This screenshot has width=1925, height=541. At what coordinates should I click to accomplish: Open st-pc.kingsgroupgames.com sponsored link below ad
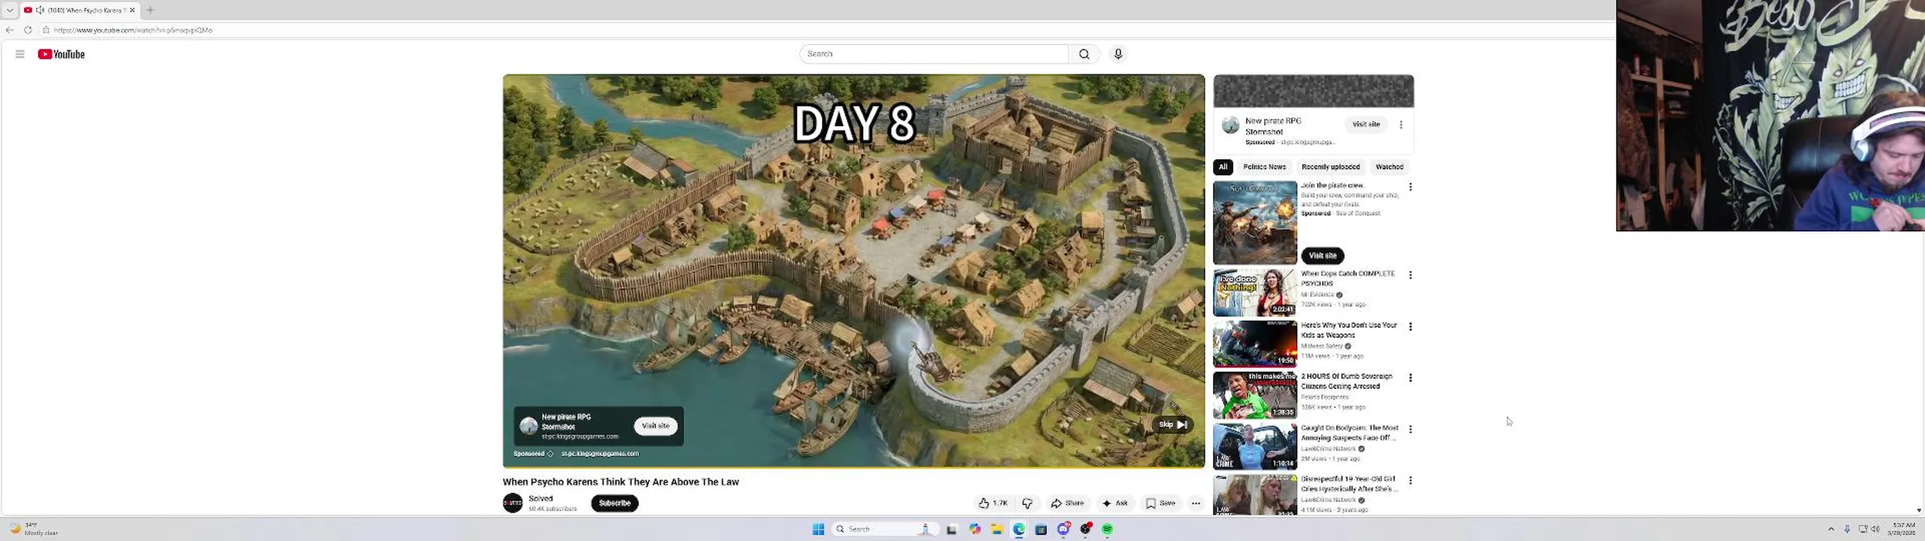click(x=599, y=454)
